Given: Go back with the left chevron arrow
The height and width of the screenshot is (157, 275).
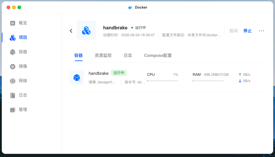Looking at the screenshot, I should [x=71, y=31].
